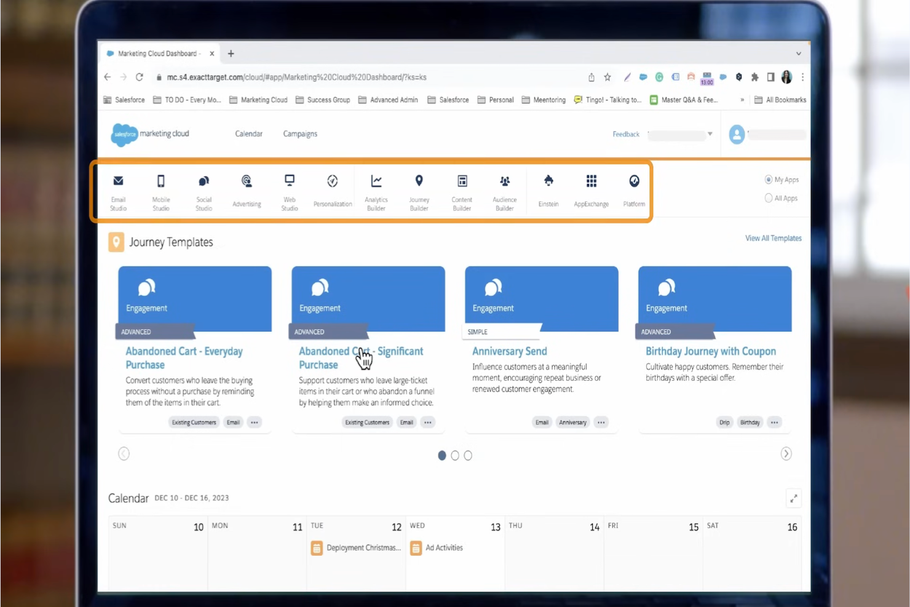Bookmark this page with the star
This screenshot has height=607, width=910.
607,77
